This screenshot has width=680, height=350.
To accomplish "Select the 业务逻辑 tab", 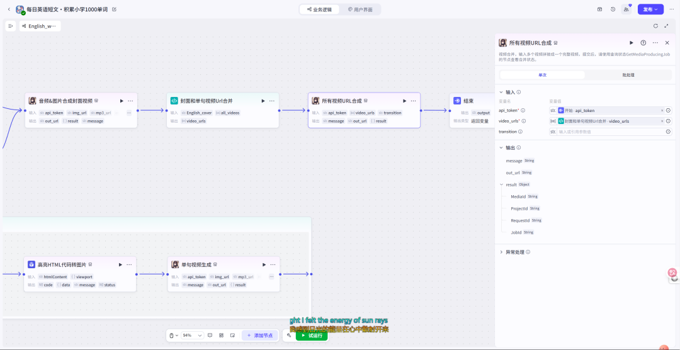I will [319, 9].
